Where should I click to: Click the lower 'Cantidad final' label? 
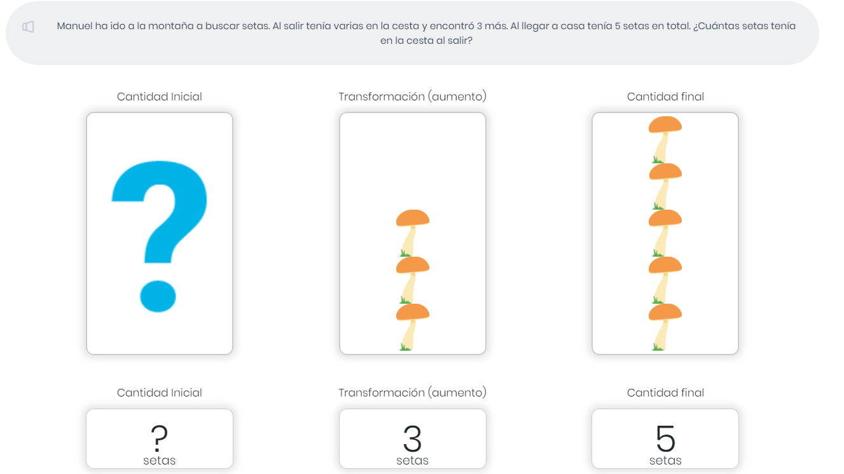click(665, 393)
